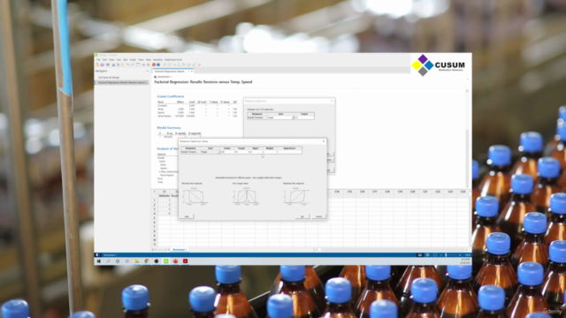Close the Response Optimizer Setup dialog

click(x=324, y=141)
